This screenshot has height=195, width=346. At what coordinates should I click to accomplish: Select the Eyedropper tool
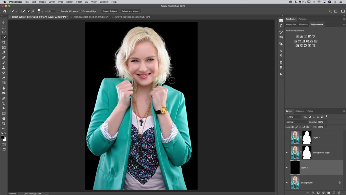[4, 52]
